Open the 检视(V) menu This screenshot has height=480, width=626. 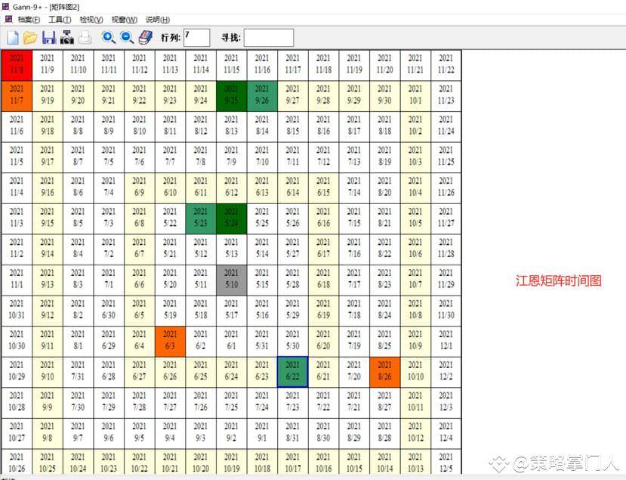(91, 20)
